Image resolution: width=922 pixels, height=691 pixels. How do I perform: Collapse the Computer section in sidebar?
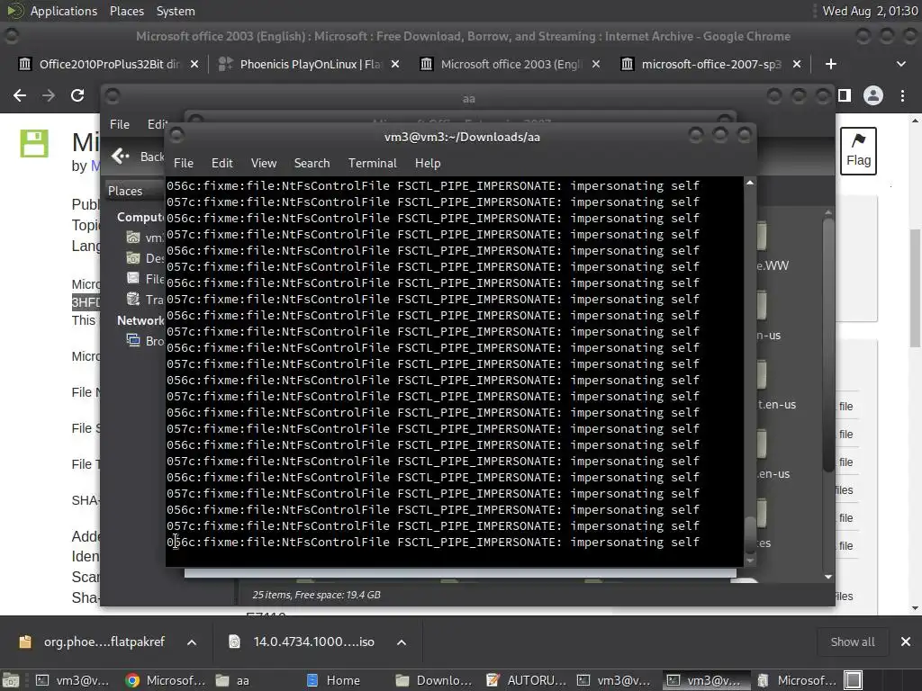140,217
